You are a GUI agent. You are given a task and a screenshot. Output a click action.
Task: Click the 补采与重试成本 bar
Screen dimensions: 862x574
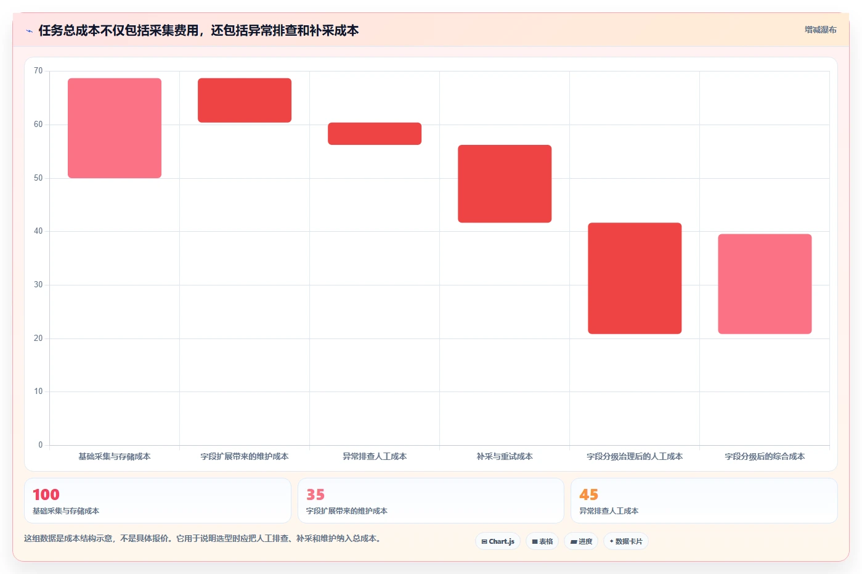(x=505, y=184)
